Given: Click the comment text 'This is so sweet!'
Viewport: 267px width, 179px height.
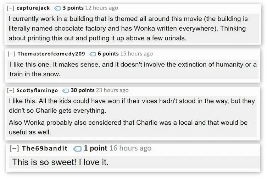Looking at the screenshot, I should pyautogui.click(x=44, y=162).
